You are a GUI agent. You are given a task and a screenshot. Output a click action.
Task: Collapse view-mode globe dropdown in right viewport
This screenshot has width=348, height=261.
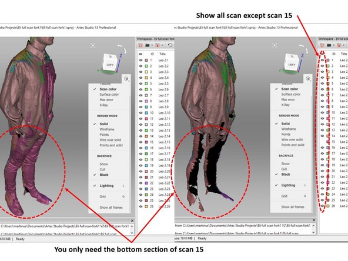pos(308,78)
